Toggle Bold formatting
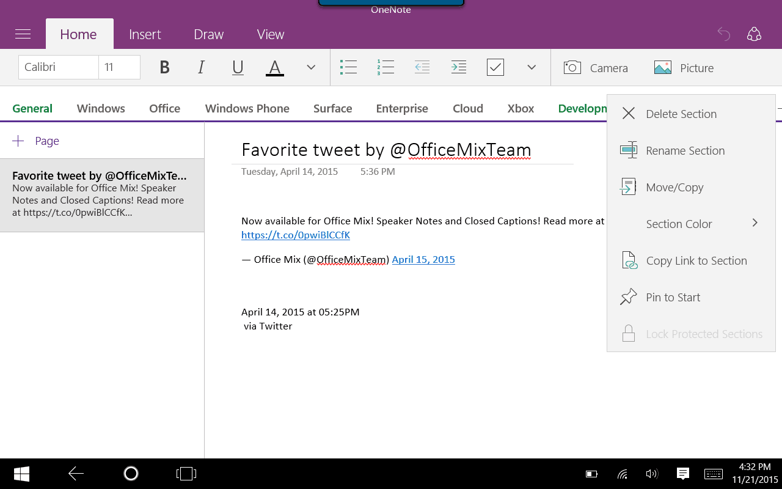This screenshot has height=489, width=782. coord(164,67)
